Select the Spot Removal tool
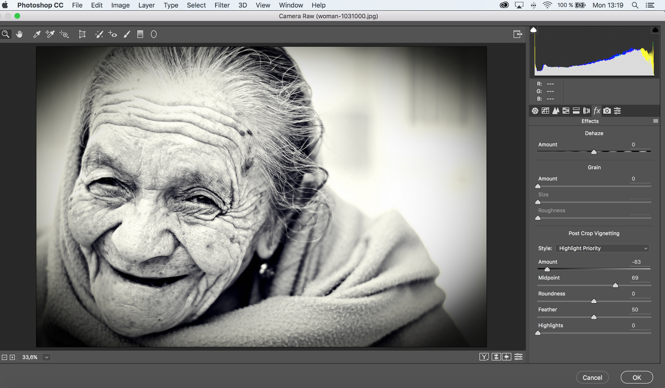The width and height of the screenshot is (665, 388). pyautogui.click(x=99, y=34)
